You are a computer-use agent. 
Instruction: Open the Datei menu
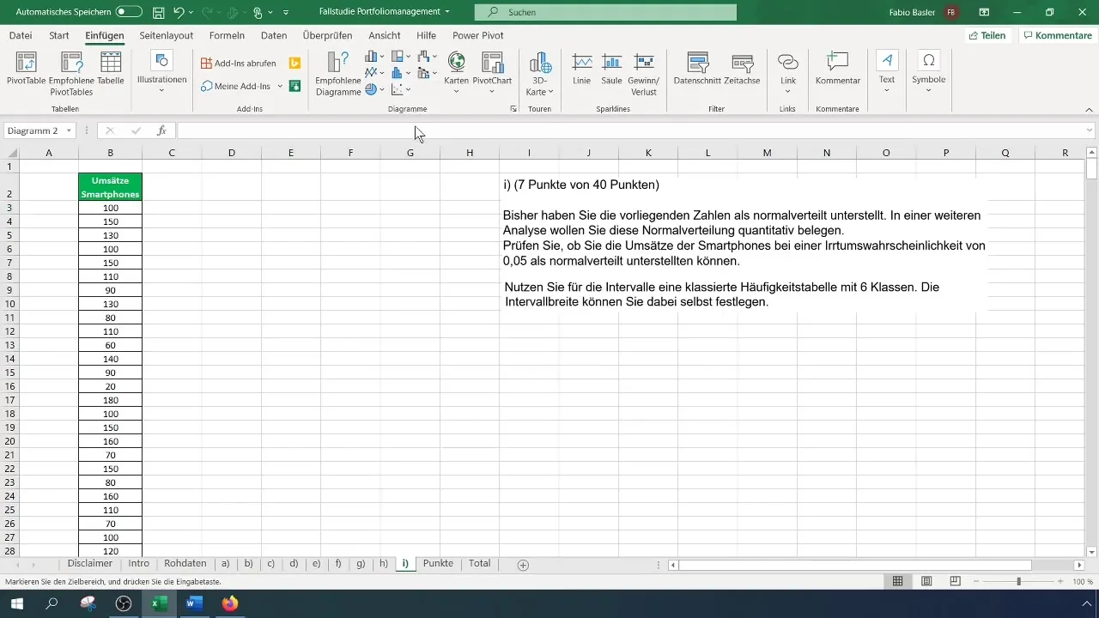pyautogui.click(x=21, y=35)
